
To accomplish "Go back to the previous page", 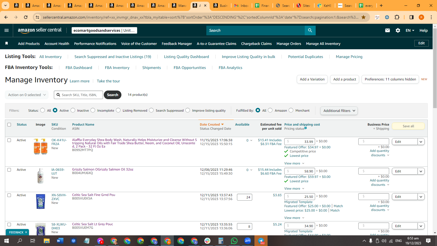I will pos(6,17).
